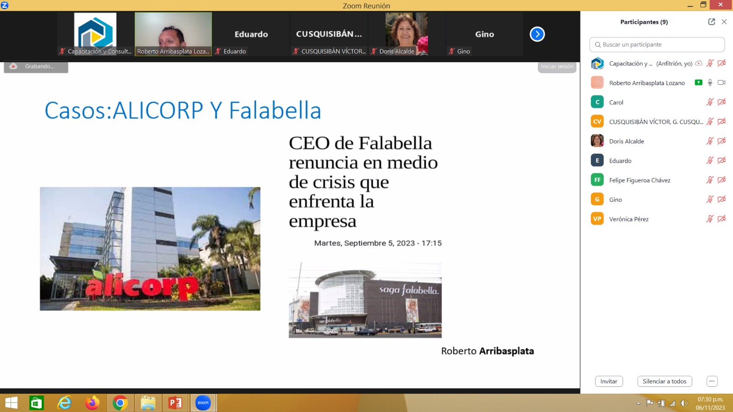Click CUSQUISIBÁN VÍCTOR's camera-off icon
The width and height of the screenshot is (733, 412).
coord(722,121)
